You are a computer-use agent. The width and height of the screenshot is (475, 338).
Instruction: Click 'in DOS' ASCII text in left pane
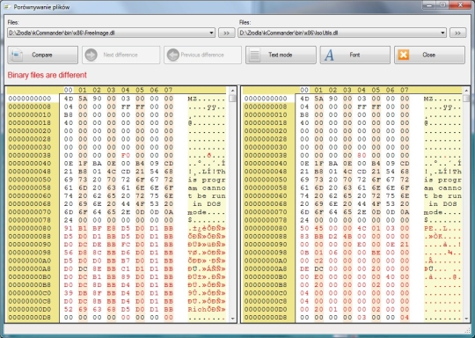click(207, 204)
